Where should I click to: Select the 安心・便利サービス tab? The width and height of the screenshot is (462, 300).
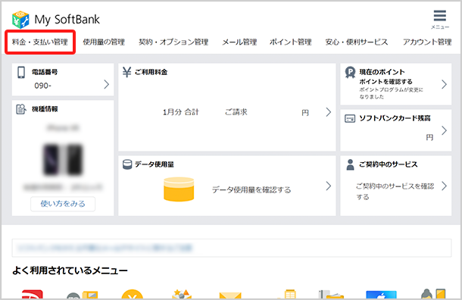click(x=357, y=42)
